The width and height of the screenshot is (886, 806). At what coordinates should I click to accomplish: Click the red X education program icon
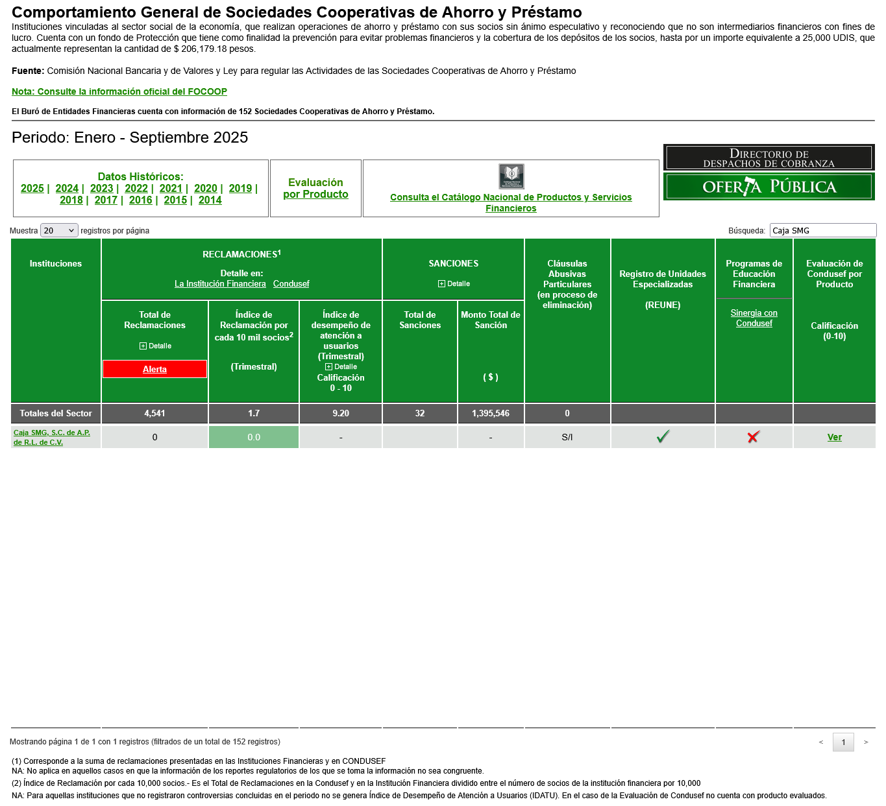[753, 437]
